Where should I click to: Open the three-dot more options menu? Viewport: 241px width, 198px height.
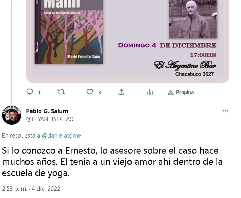[x=225, y=111]
